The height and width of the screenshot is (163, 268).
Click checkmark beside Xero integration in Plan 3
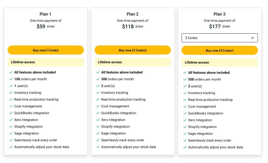[x=185, y=120]
